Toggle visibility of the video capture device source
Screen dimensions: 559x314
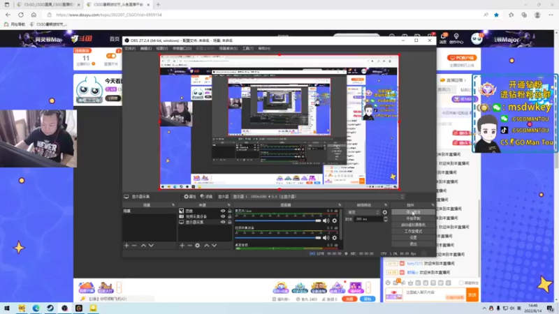pyautogui.click(x=223, y=216)
